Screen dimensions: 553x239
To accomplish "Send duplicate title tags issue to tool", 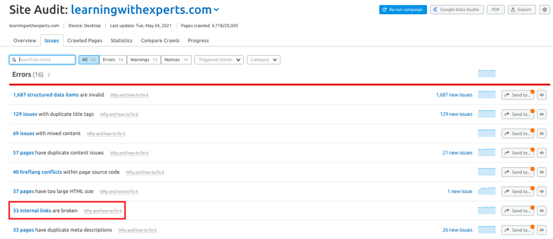I will (518, 114).
